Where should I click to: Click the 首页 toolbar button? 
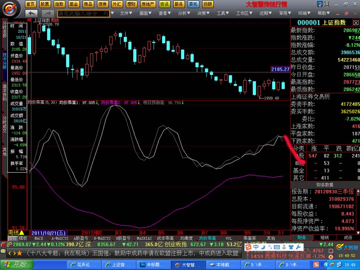(x=31, y=4)
